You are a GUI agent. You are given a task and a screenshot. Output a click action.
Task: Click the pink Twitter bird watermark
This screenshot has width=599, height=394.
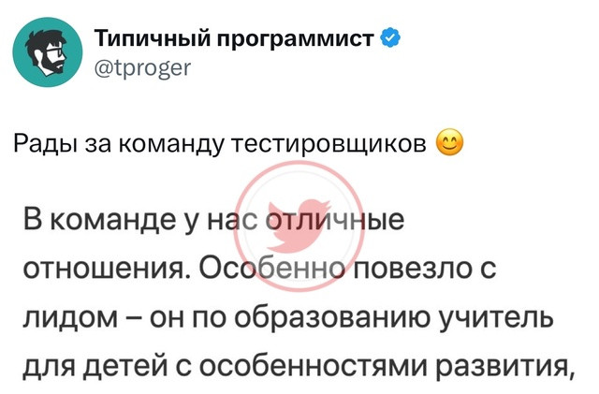299,226
